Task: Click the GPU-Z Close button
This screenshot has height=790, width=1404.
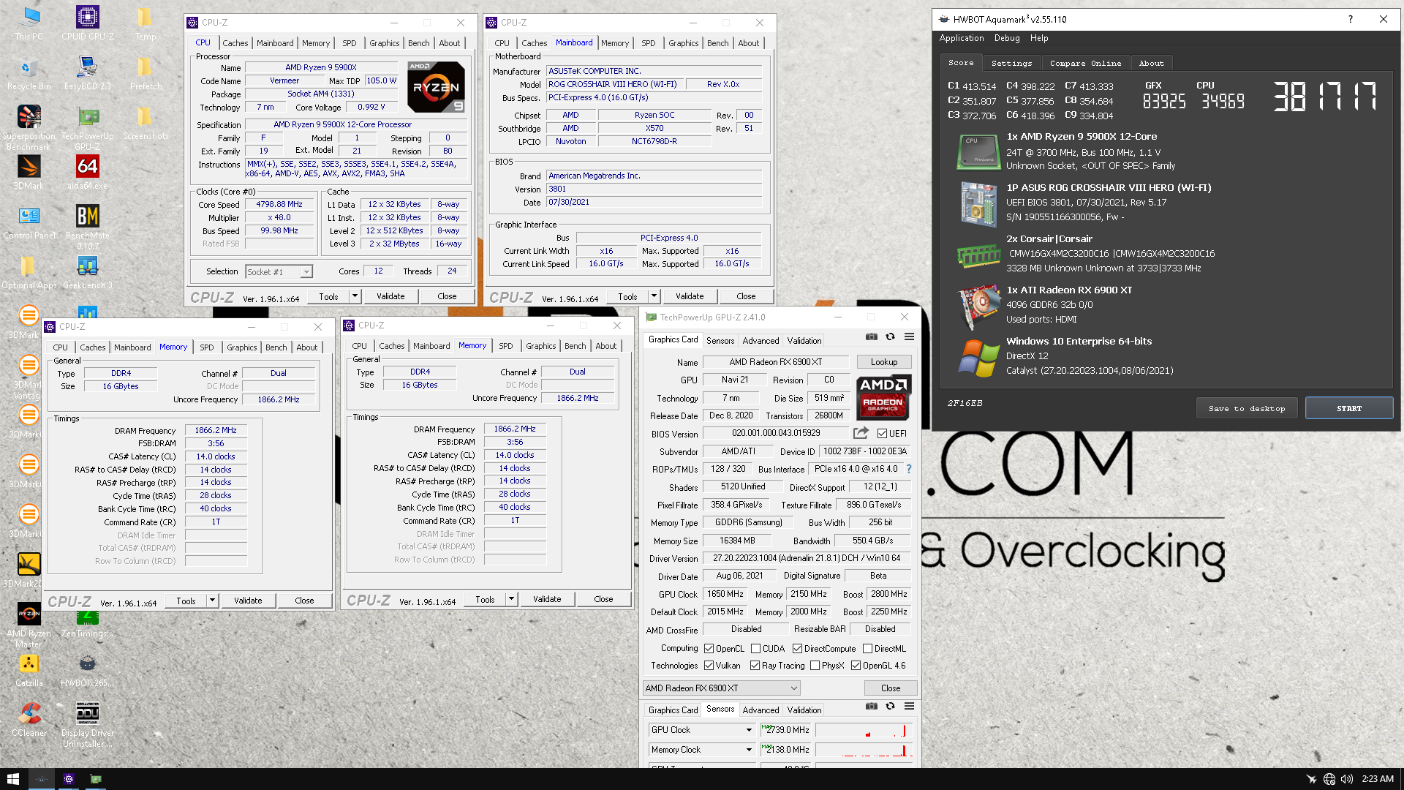Action: coord(890,688)
